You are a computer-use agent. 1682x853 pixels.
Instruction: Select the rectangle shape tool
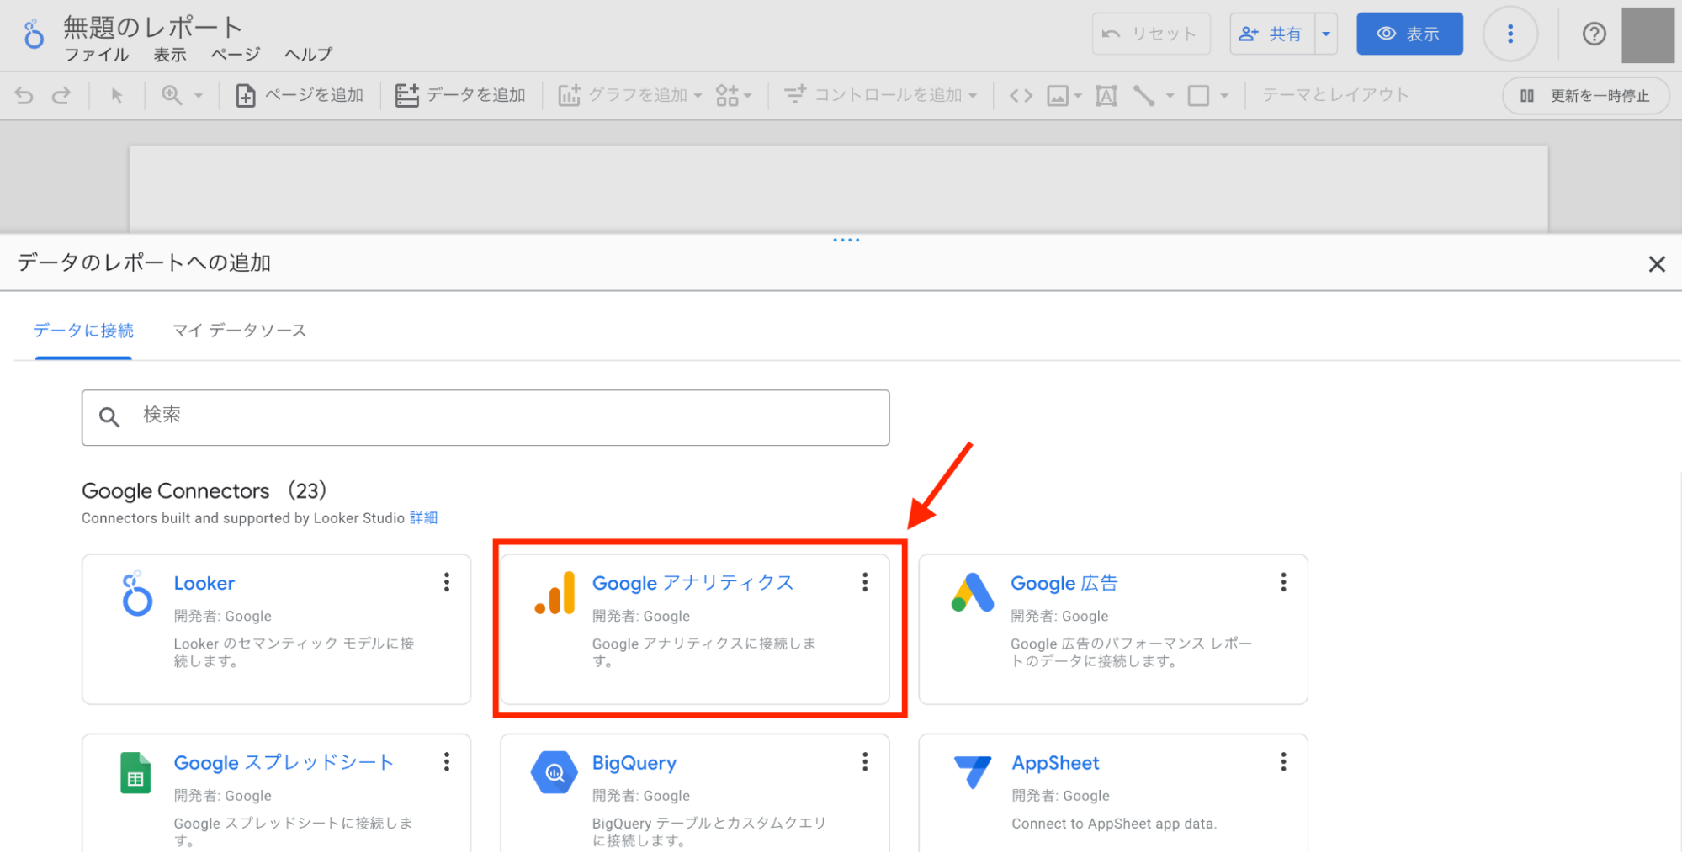(1198, 96)
